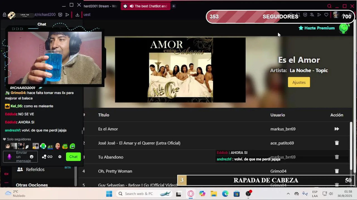Click the GX icon in the sidebar
Screen dimensions: 357x200
(6, 174)
